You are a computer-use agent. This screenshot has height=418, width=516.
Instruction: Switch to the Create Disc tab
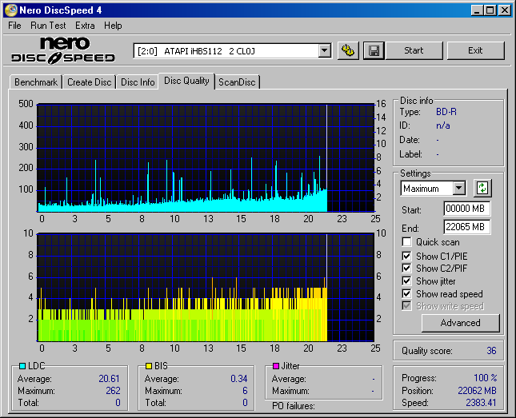[x=89, y=82]
